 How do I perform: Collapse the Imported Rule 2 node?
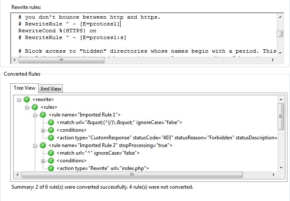pos(35,145)
